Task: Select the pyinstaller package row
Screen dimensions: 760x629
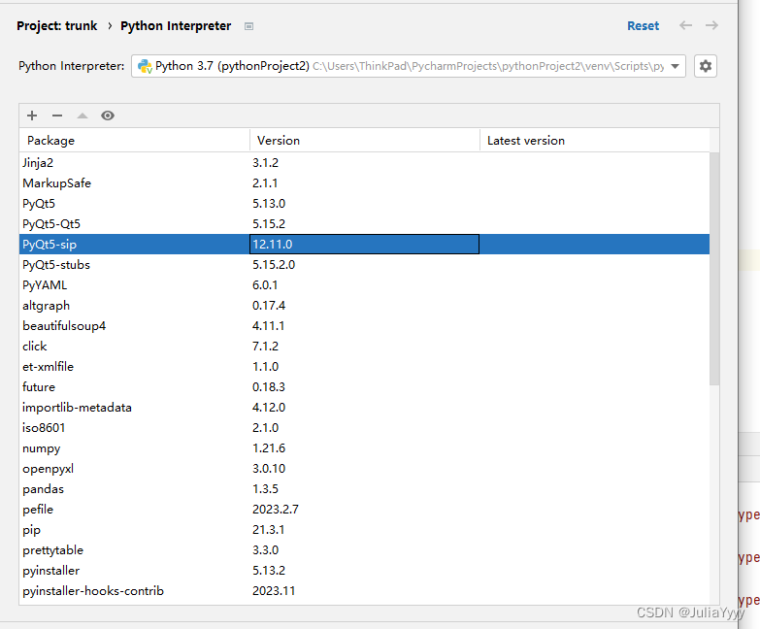Action: pos(365,571)
